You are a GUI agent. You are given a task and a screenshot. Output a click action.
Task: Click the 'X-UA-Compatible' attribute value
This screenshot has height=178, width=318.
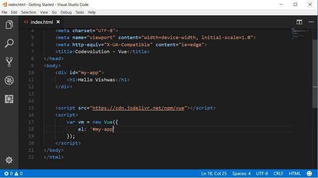[128, 44]
